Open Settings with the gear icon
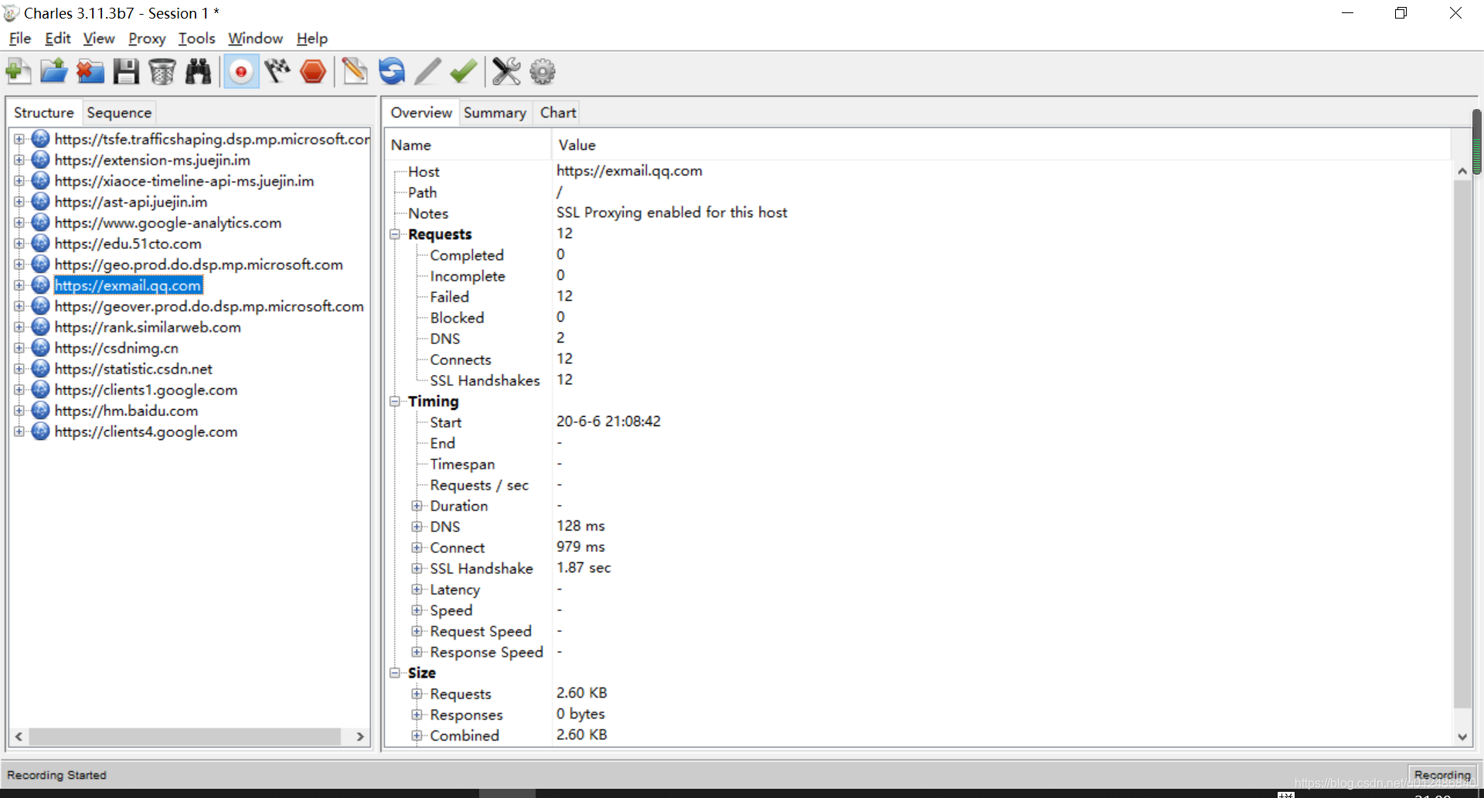1484x798 pixels. click(543, 72)
